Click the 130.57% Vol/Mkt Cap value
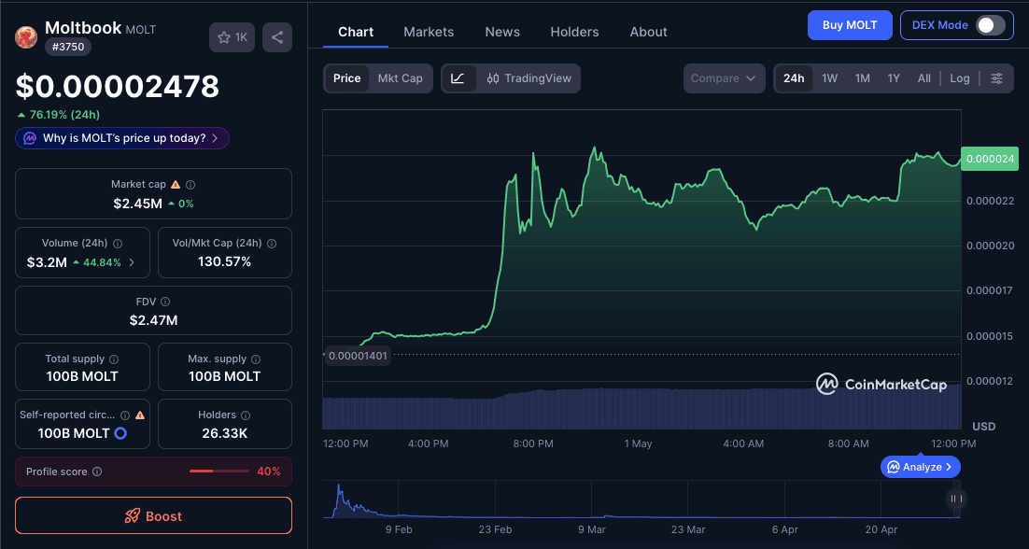Screen dimensions: 1029x549 (x=224, y=262)
